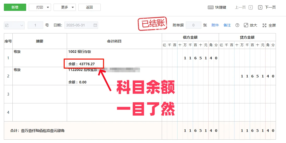Click the empty summary cell in row 3
The width and height of the screenshot is (286, 143).
pos(40,94)
